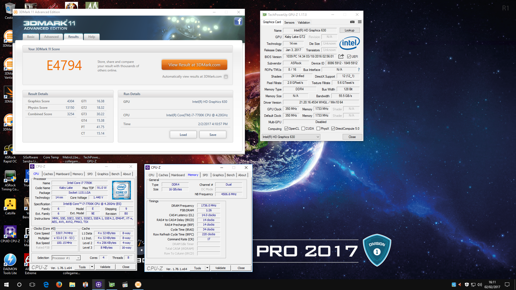Click Close button in GPU-Z
Viewport: 516px width, 290px height.
coord(352,137)
